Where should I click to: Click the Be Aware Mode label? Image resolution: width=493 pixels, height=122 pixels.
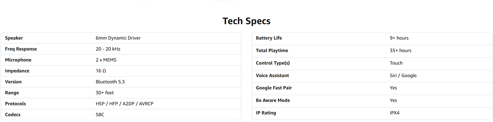(x=273, y=100)
